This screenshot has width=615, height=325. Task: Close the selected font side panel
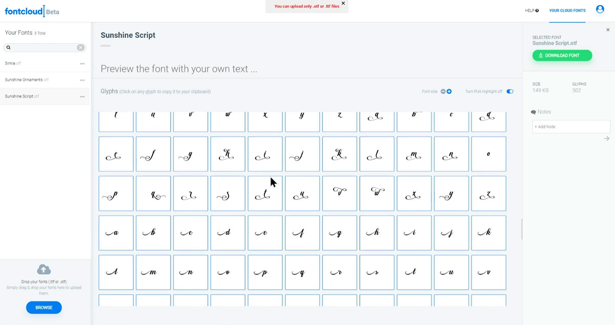(x=608, y=30)
